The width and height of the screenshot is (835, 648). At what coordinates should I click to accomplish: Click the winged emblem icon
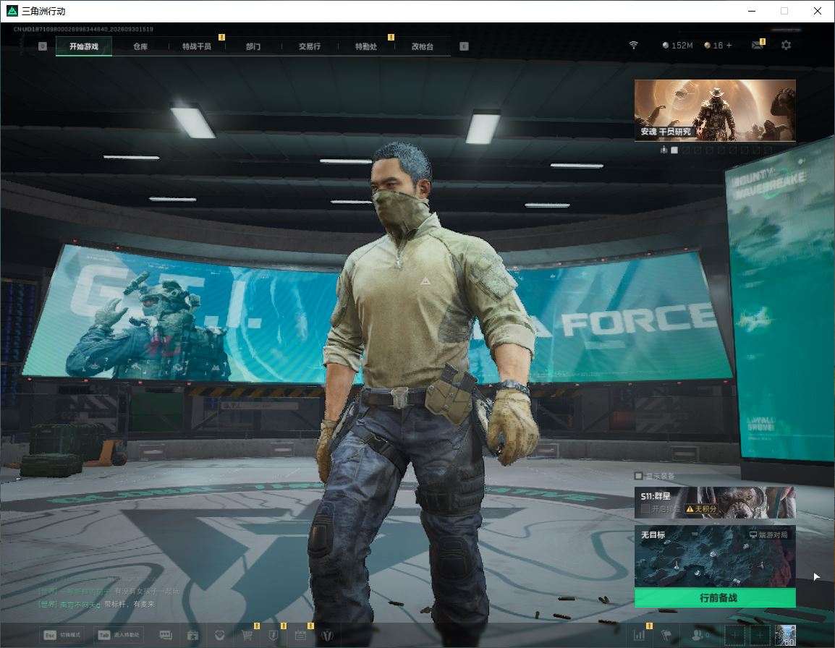[x=327, y=635]
